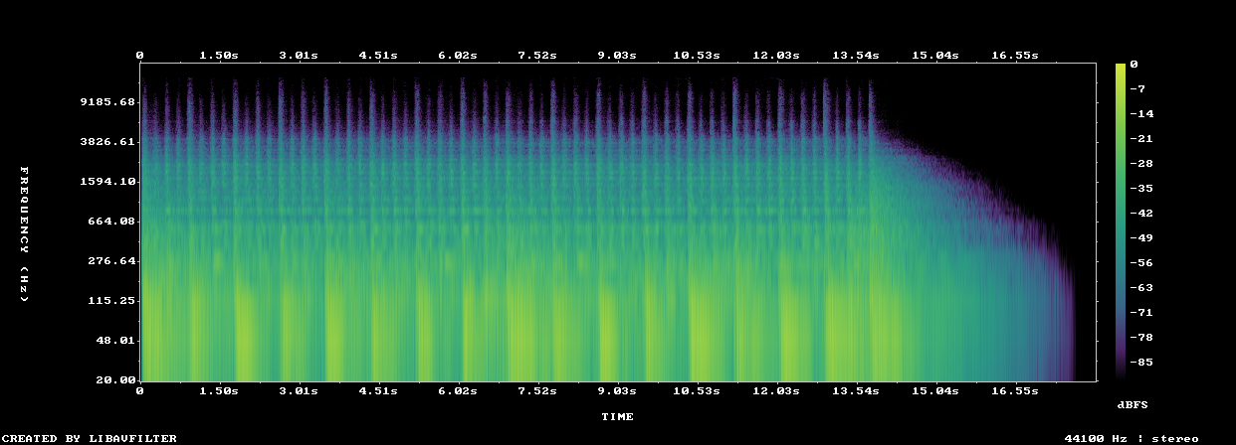
Task: Click the 44100 Hz | stereo text
Action: coord(1132,438)
